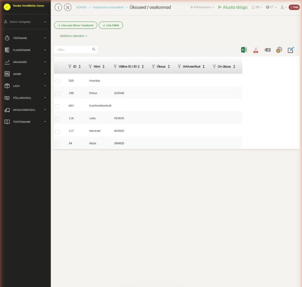
Task: Expand the TÖÖTAMINE sidebar menu
Action: click(25, 38)
